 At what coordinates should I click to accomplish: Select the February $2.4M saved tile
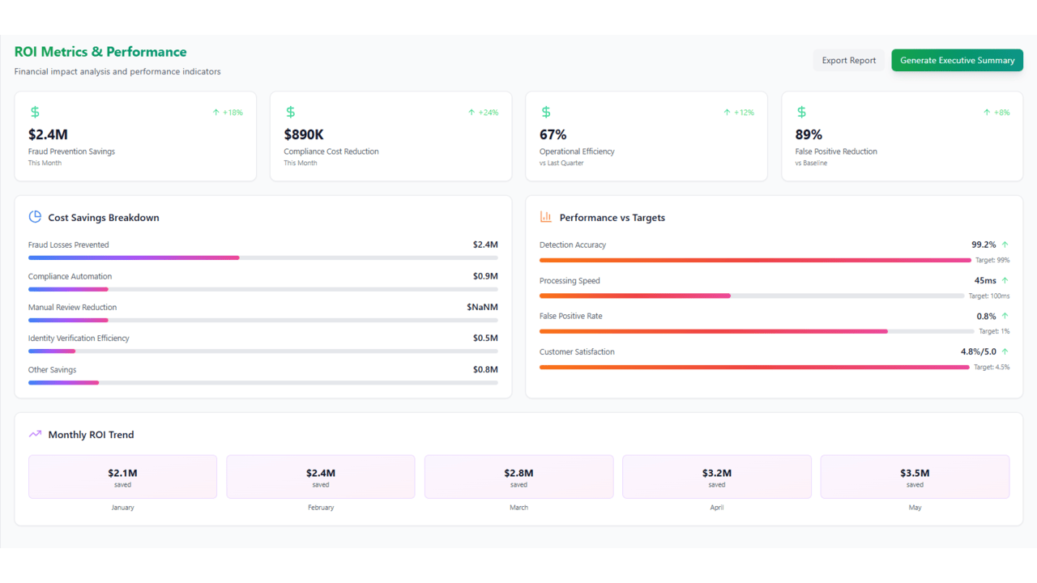(x=321, y=476)
